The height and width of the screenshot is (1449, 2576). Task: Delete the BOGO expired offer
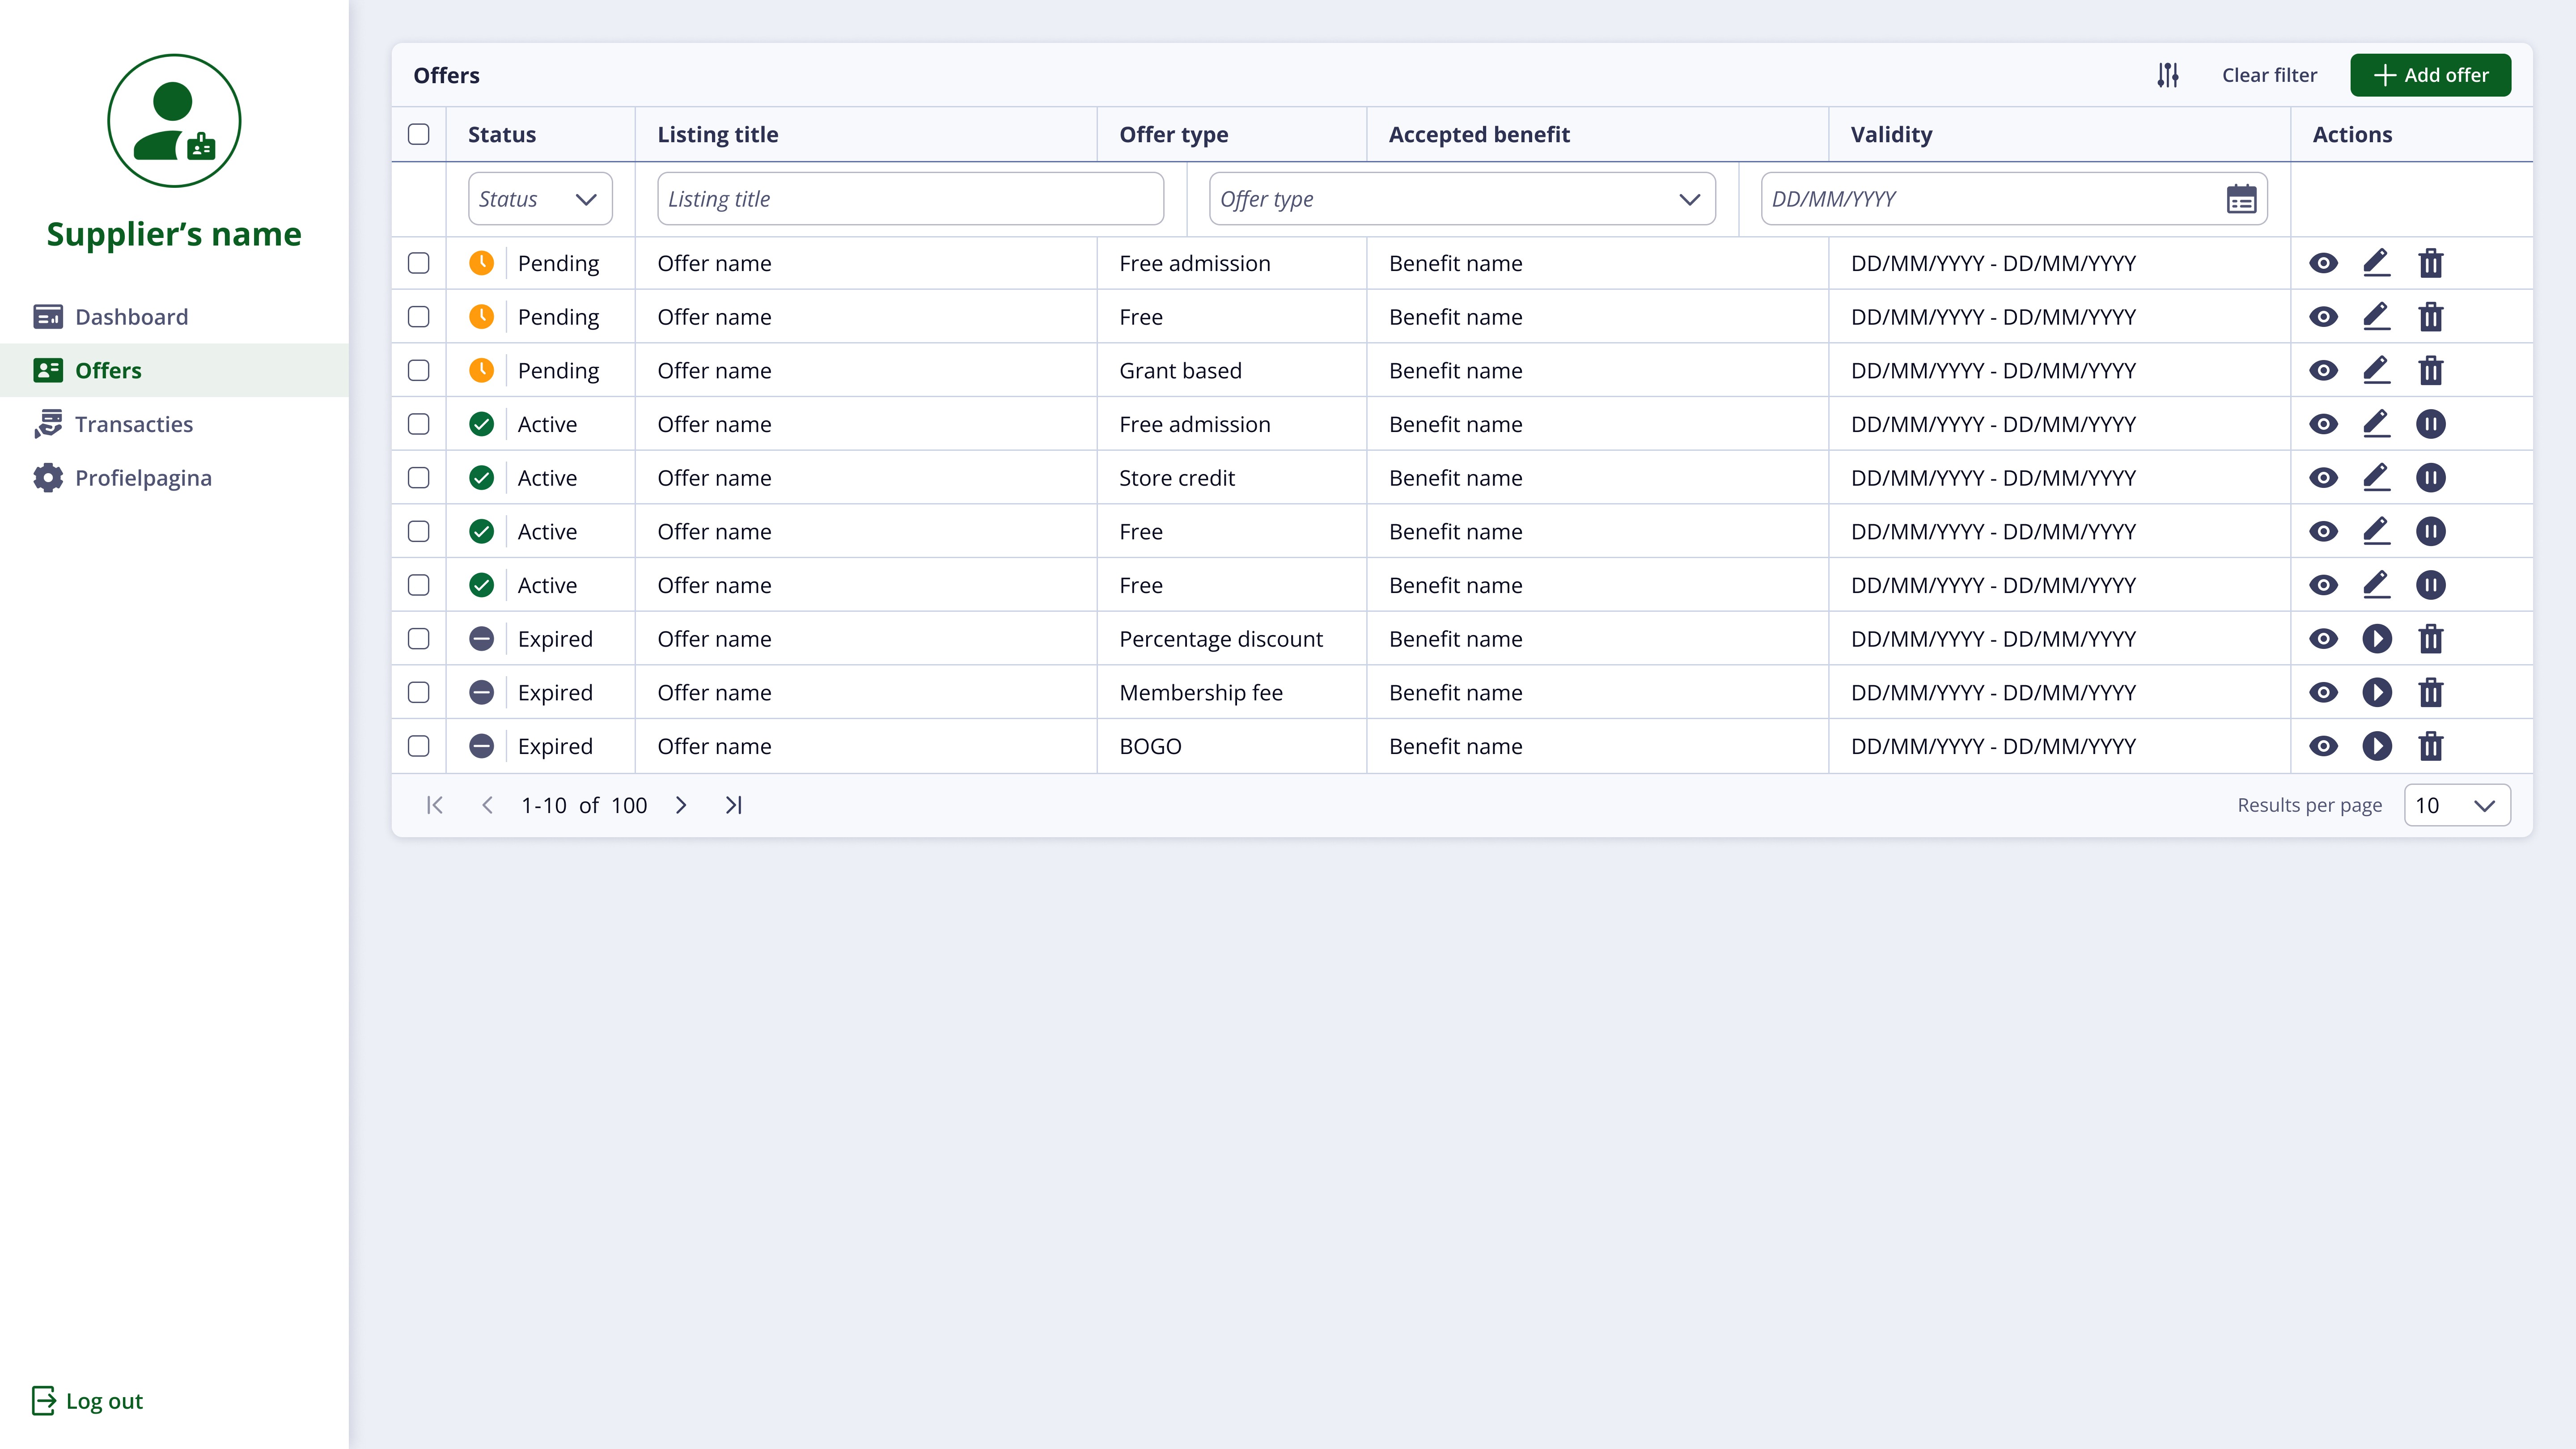point(2430,746)
